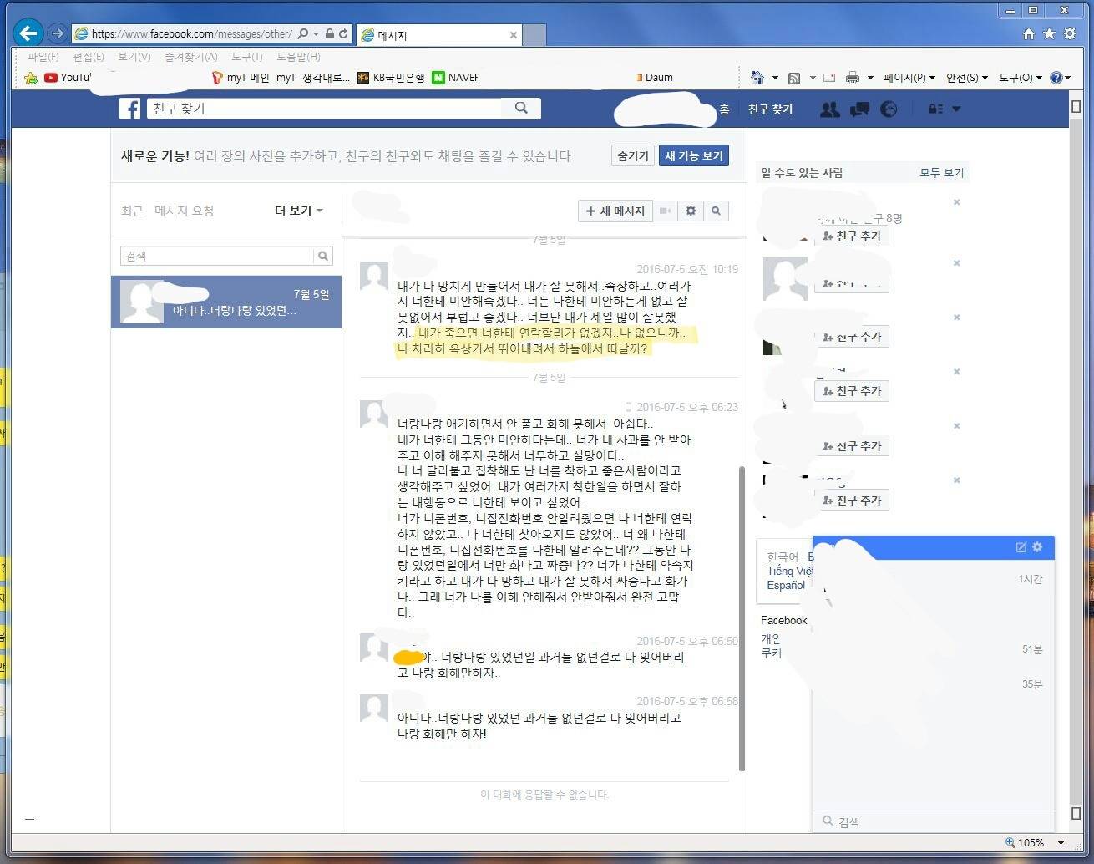1094x864 pixels.
Task: Adjust the 105% browser zoom control
Action: [x=1032, y=842]
